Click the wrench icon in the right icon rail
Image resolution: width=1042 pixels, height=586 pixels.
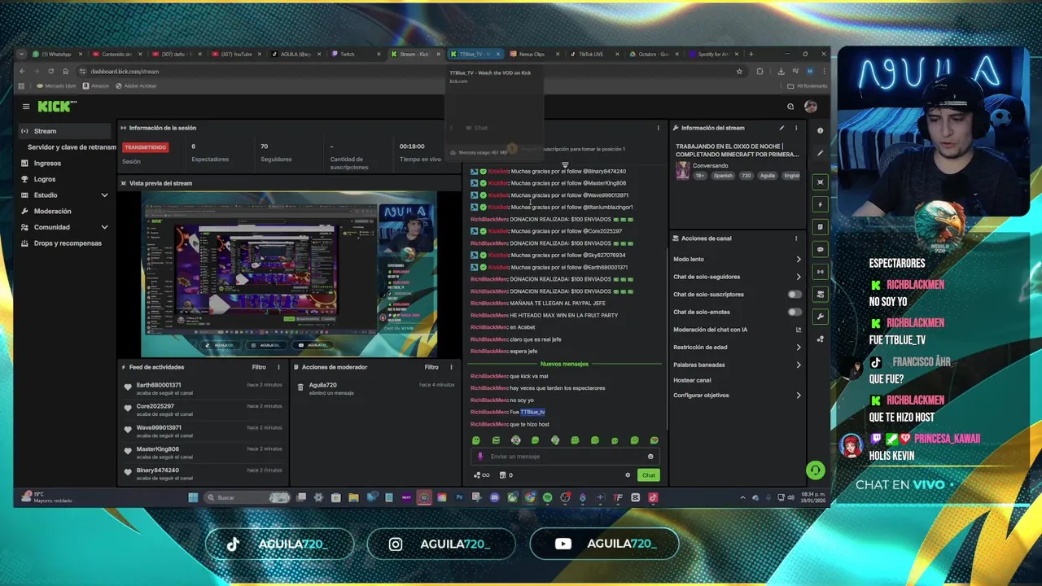820,317
